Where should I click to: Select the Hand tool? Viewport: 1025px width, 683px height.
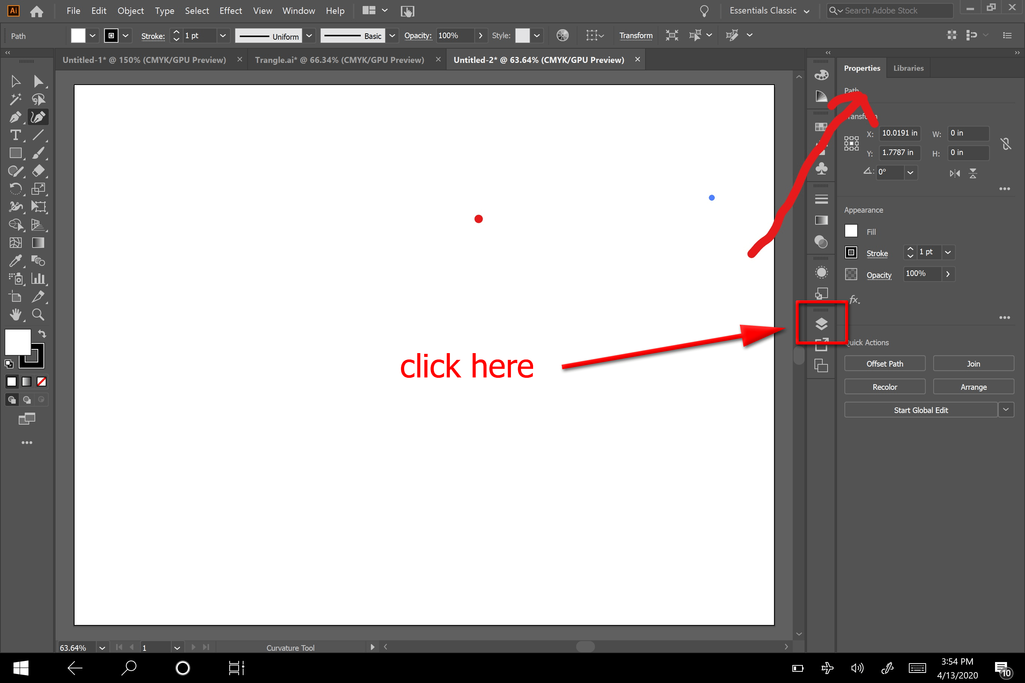point(16,315)
